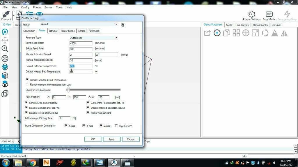This screenshot has width=298, height=167.
Task: Expand the Firmware Type dropdown
Action: pyautogui.click(x=94, y=38)
